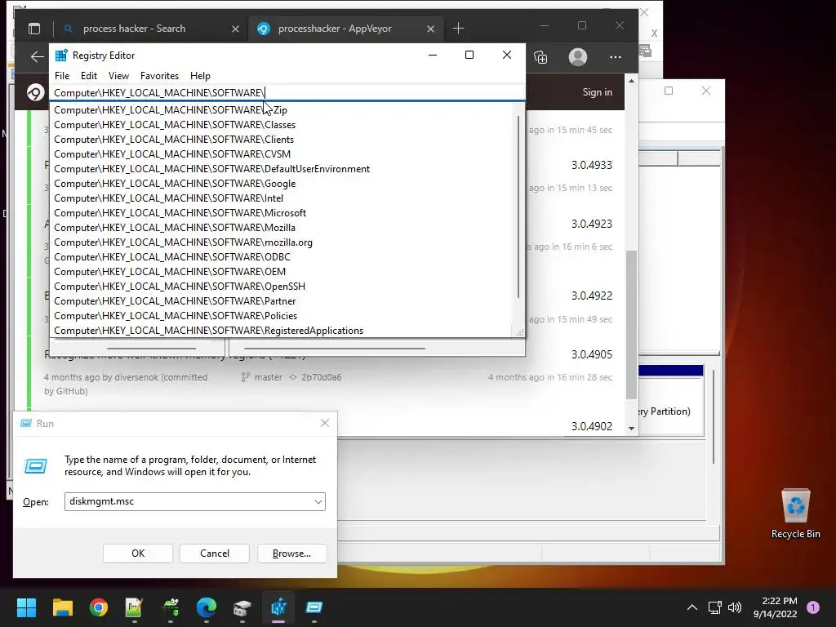Click Browse... in the Run dialog
Image resolution: width=836 pixels, height=627 pixels.
tap(291, 554)
